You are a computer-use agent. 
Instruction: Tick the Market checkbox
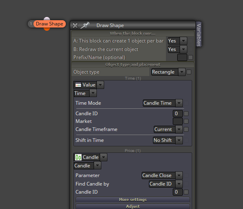pos(186,121)
